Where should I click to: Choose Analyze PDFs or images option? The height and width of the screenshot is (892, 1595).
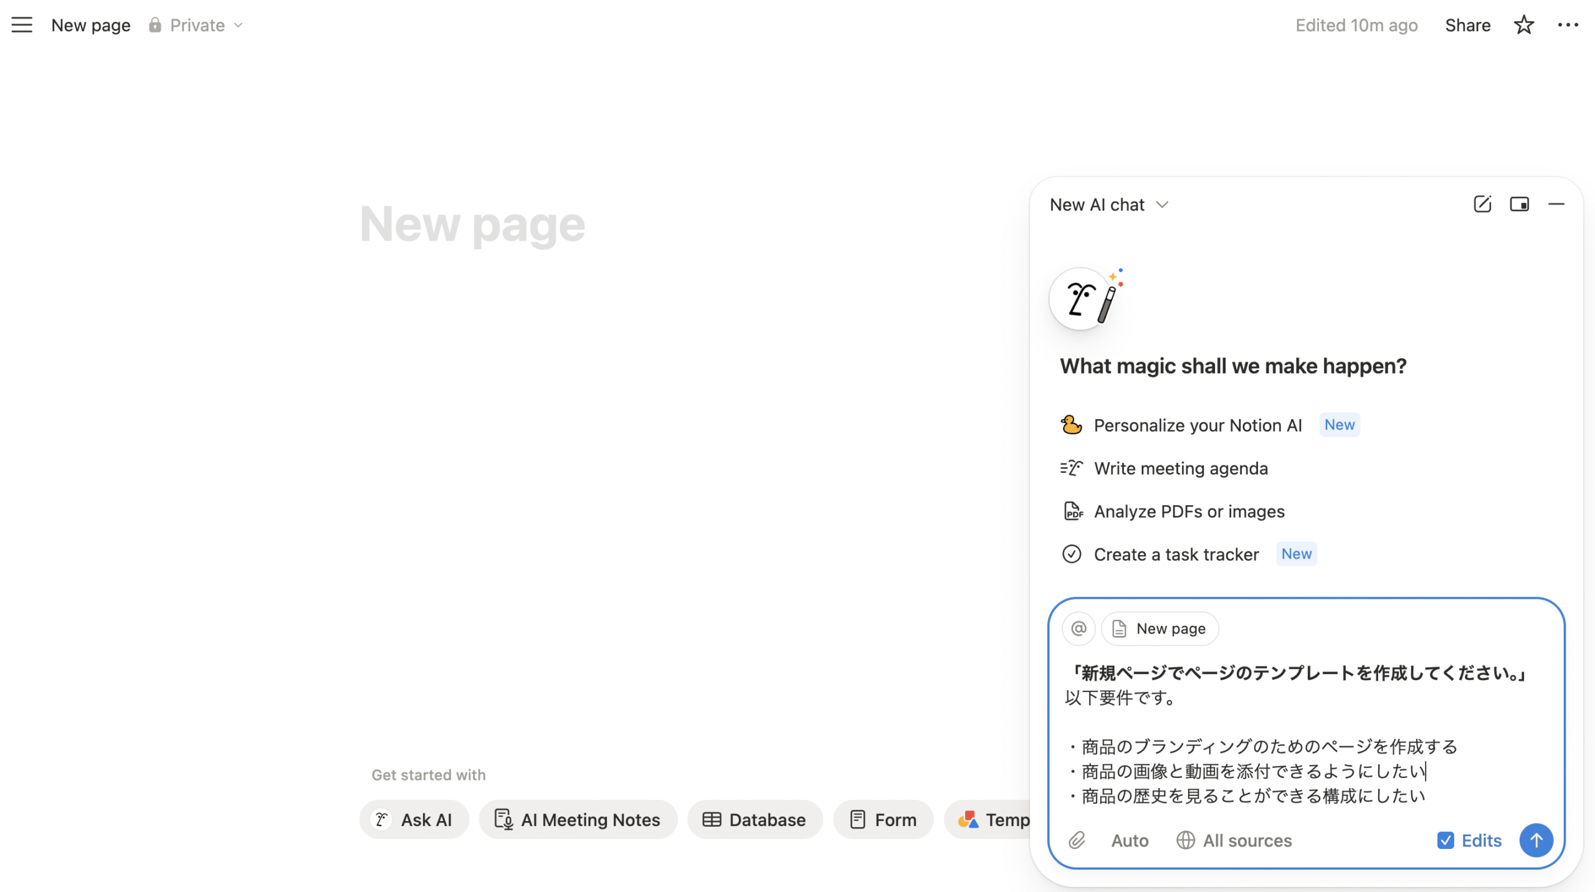(1188, 511)
